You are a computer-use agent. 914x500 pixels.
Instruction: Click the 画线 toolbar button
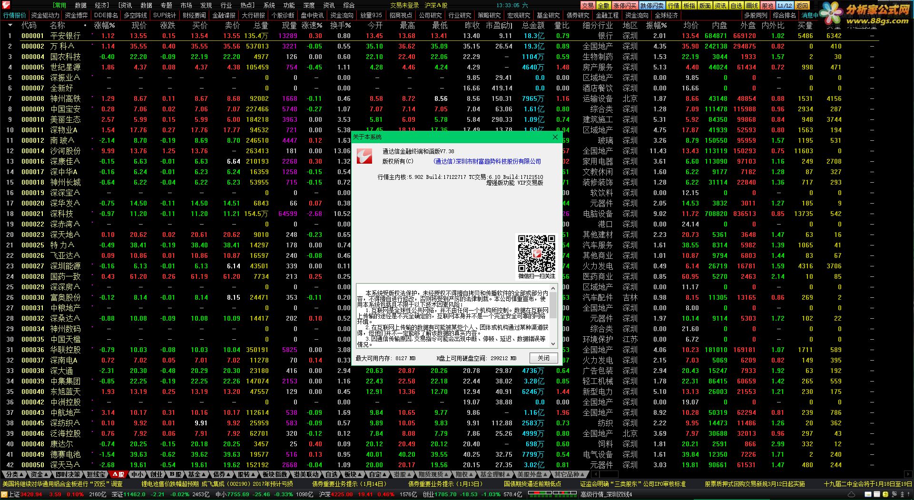[x=752, y=6]
